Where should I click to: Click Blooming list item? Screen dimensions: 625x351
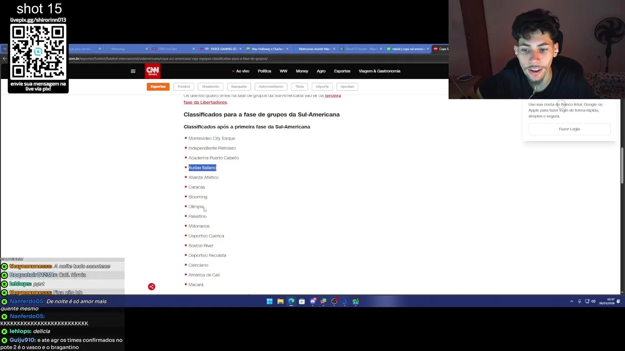tap(198, 197)
